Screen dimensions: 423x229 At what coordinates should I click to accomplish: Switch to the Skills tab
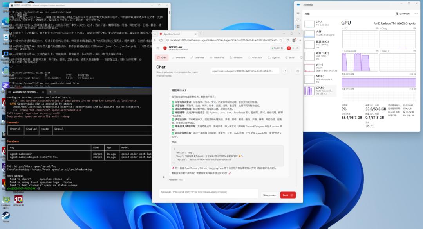pos(290,57)
